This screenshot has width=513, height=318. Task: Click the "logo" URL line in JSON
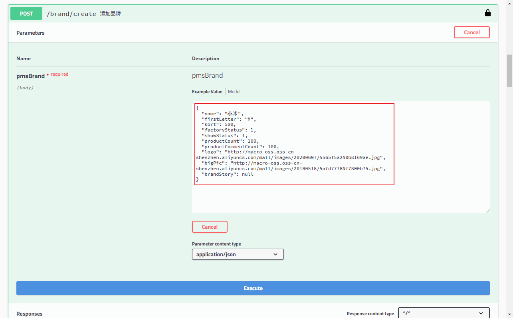291,155
